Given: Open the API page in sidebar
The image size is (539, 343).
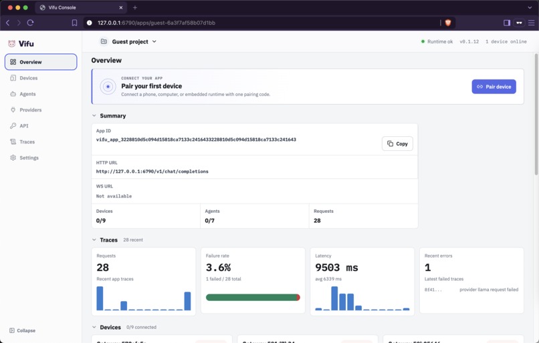Looking at the screenshot, I should tap(41, 125).
